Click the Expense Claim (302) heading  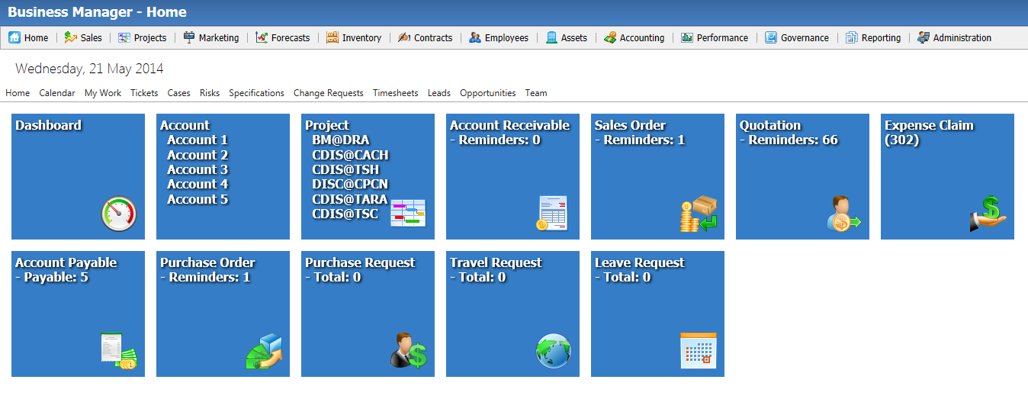point(929,133)
